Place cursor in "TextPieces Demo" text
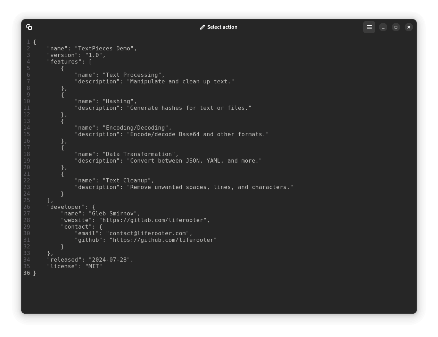The image size is (438, 337). click(106, 49)
